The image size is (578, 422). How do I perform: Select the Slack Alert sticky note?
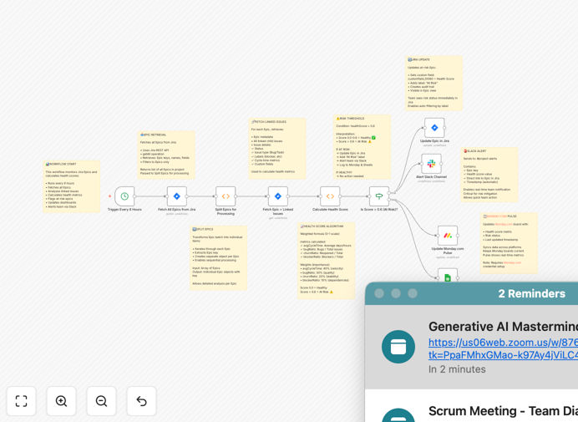489,175
